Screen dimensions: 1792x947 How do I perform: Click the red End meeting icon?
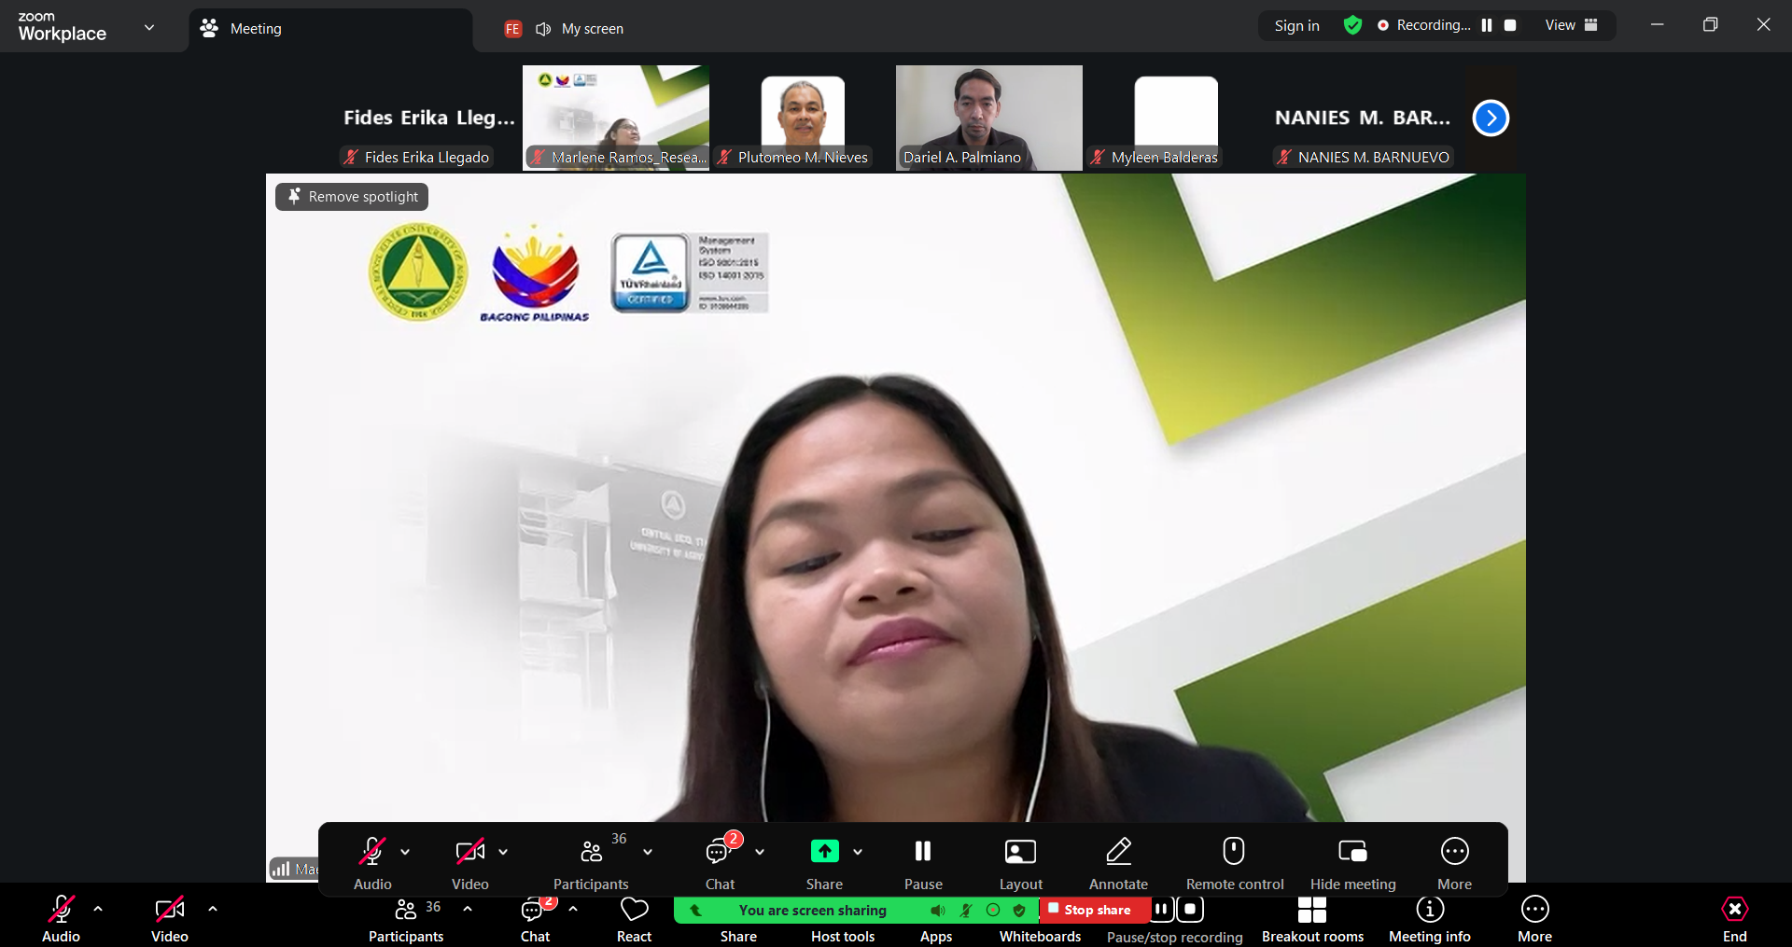point(1734,910)
